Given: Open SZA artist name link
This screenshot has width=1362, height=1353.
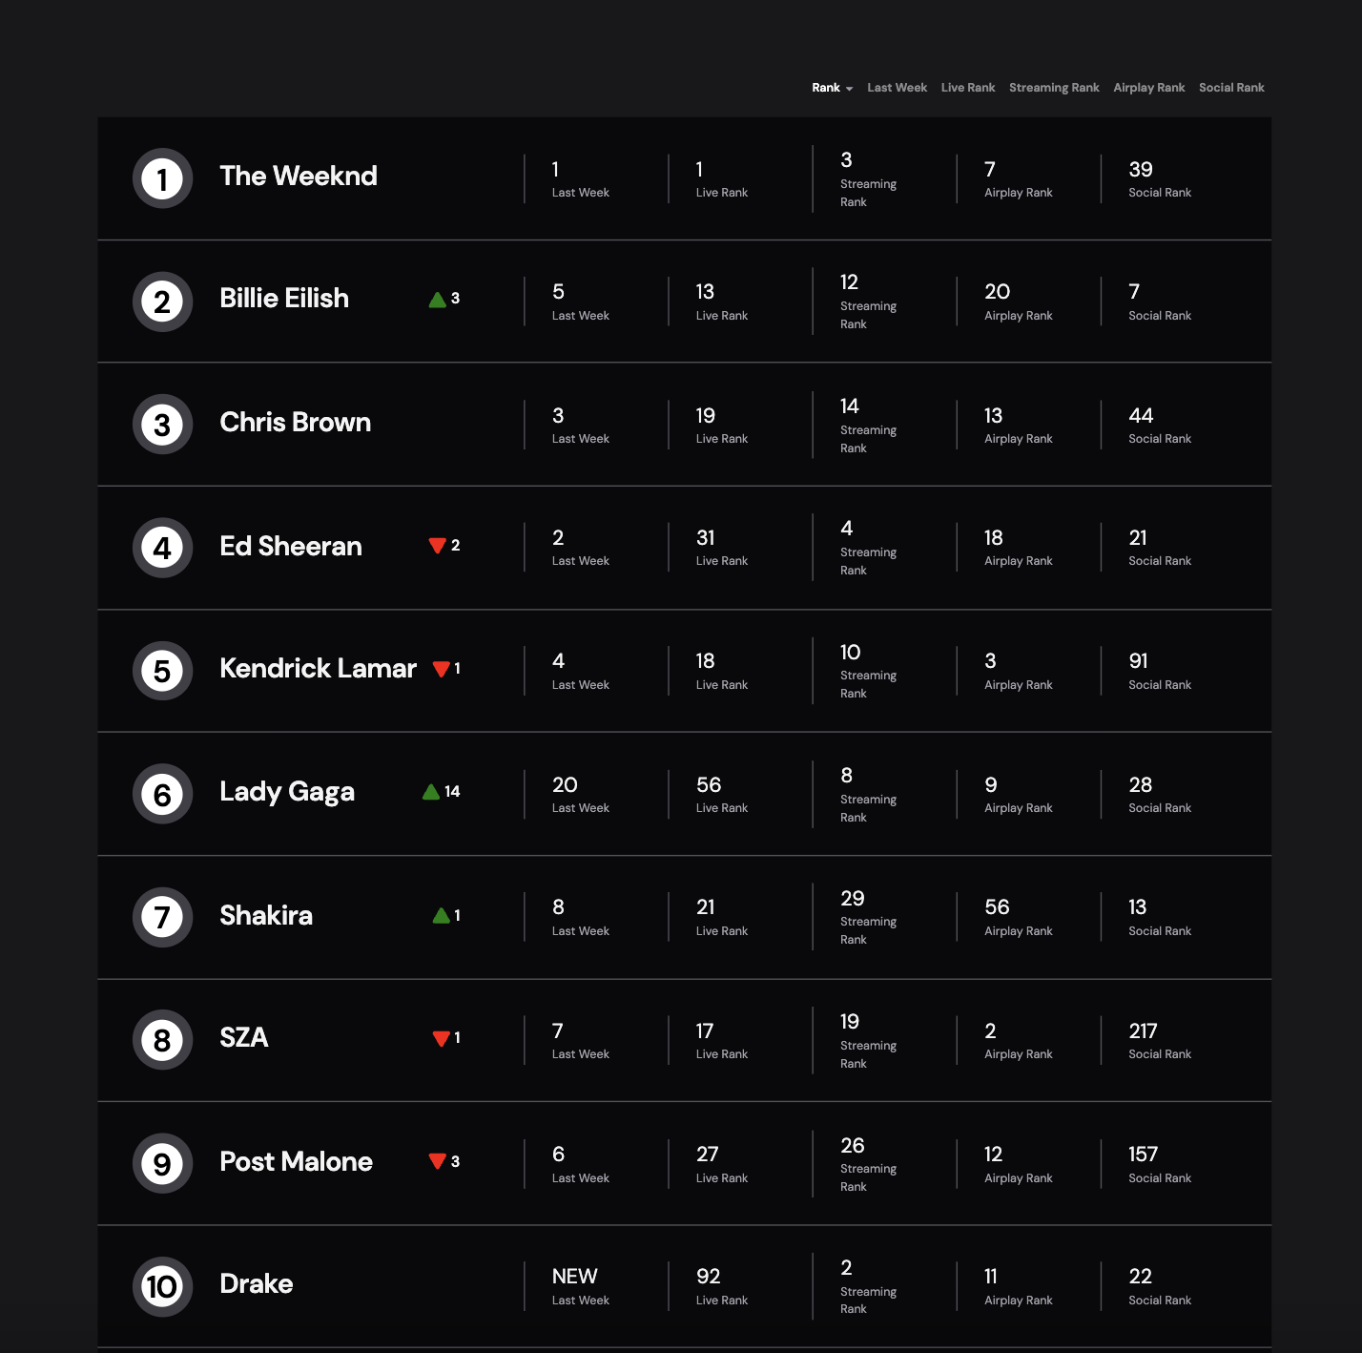Looking at the screenshot, I should (244, 1037).
